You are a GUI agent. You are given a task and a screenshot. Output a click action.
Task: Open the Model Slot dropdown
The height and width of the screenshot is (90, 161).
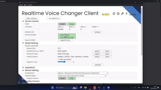point(59,48)
